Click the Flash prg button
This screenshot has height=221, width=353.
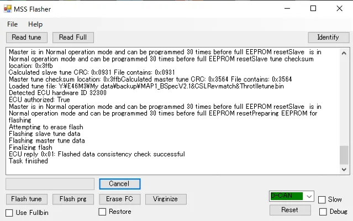pyautogui.click(x=73, y=199)
